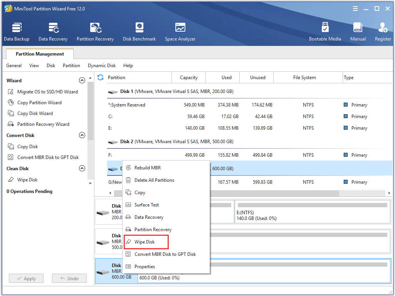Open the Help menu
The width and height of the screenshot is (395, 296).
tap(128, 66)
